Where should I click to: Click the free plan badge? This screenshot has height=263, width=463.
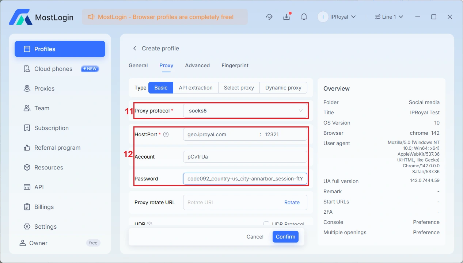93,243
